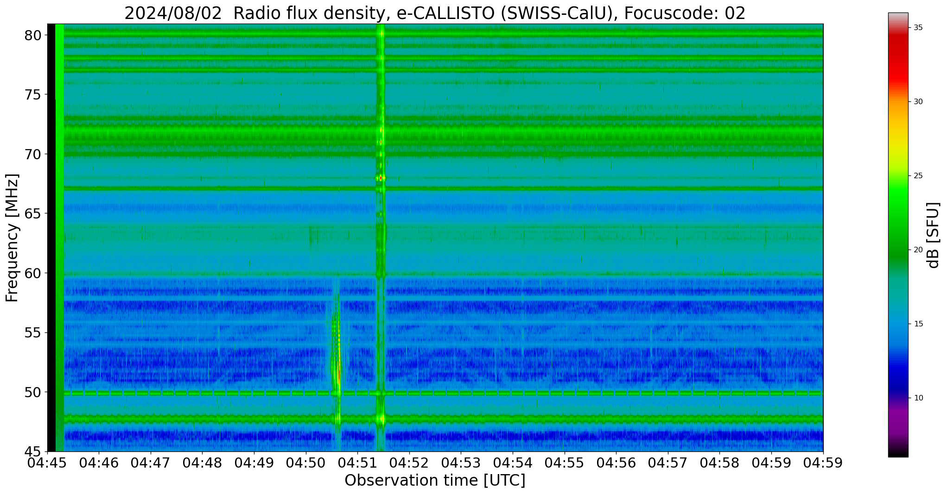Click the 04:48 time tick label
947x494 pixels.
pyautogui.click(x=203, y=463)
